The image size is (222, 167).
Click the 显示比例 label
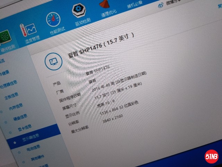tap(72, 115)
